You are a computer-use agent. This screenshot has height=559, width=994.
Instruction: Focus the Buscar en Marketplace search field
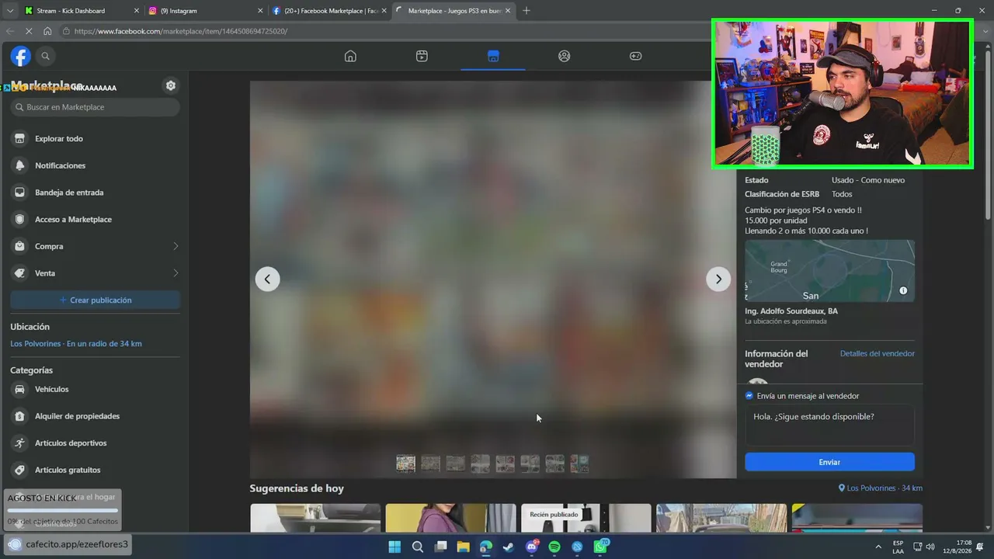pos(96,107)
